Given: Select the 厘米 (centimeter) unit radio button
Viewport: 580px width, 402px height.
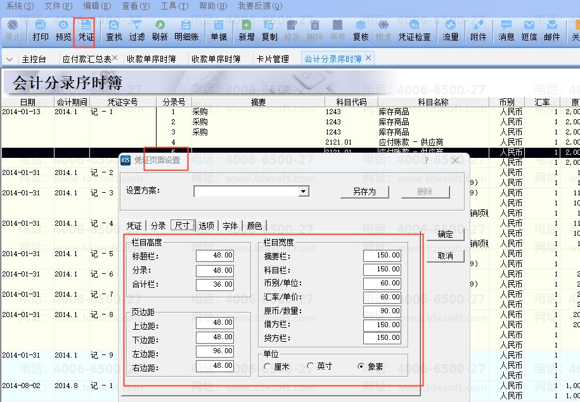Looking at the screenshot, I should [x=267, y=366].
